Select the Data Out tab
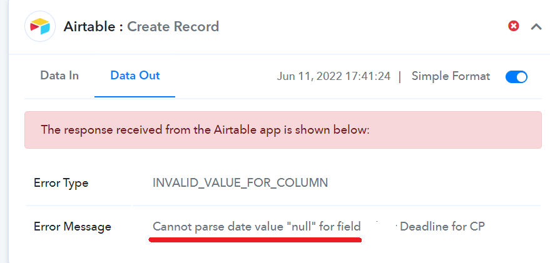 click(x=135, y=76)
